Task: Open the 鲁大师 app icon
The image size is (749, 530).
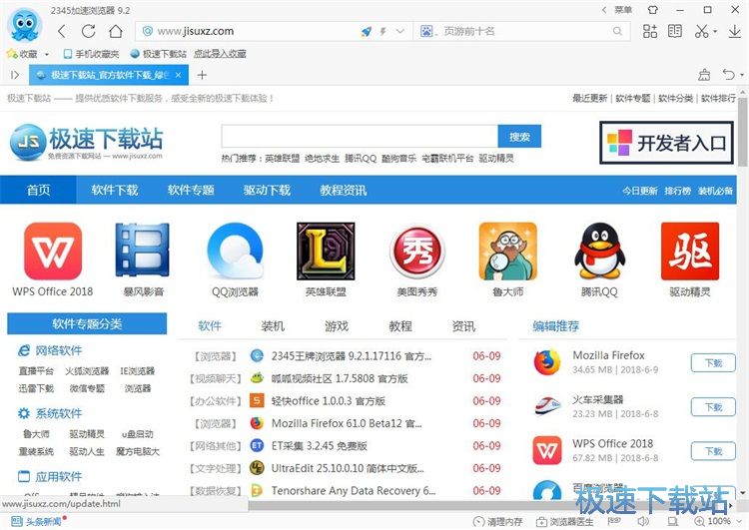Action: click(x=508, y=252)
